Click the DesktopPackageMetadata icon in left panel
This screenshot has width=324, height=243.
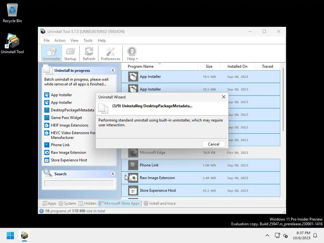pos(47,110)
